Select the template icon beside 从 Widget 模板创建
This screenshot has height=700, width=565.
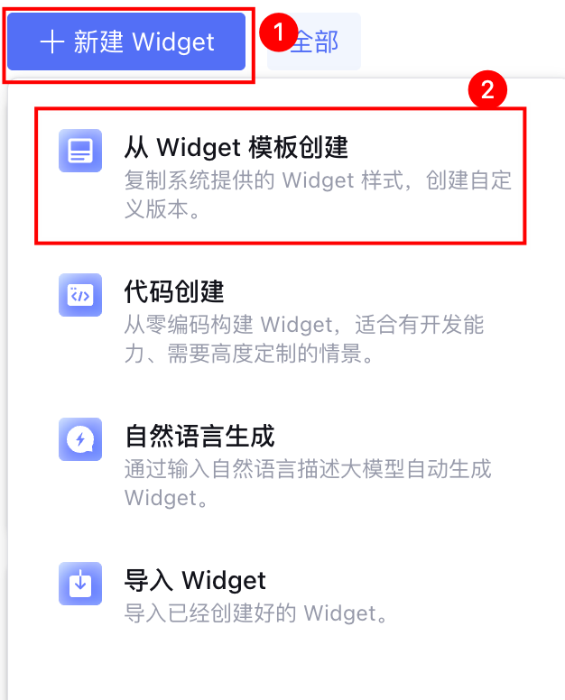80,151
